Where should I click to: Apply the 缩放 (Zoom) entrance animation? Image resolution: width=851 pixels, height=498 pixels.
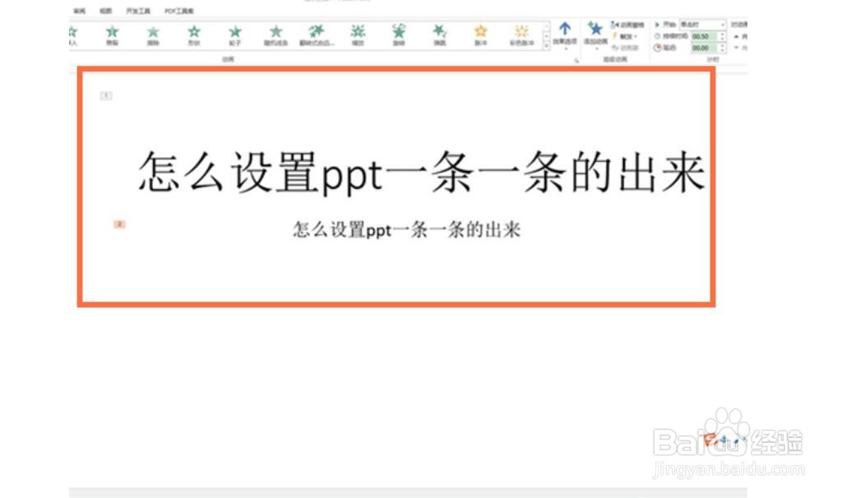(x=358, y=35)
